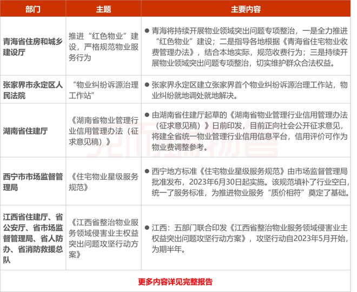Click topic 《江西省整治物业服务领域…攻坚行动方案》
357x292 pixels.
click(104, 238)
